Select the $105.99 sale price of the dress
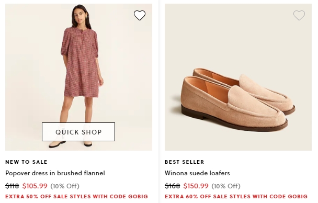The width and height of the screenshot is (318, 203). pos(35,186)
